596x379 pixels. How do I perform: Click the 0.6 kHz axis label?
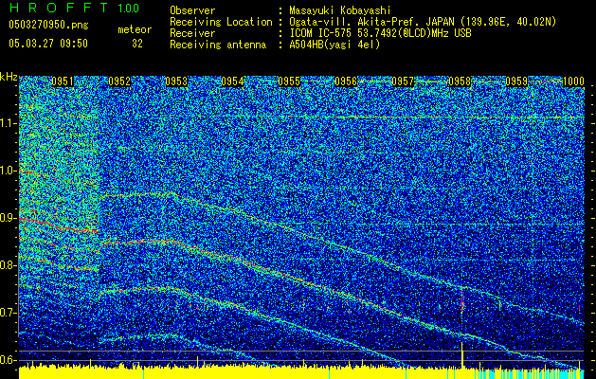point(9,360)
